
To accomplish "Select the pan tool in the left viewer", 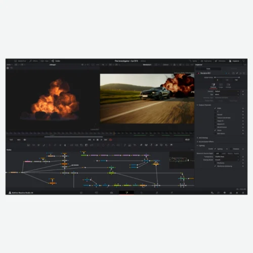I will tap(8, 68).
